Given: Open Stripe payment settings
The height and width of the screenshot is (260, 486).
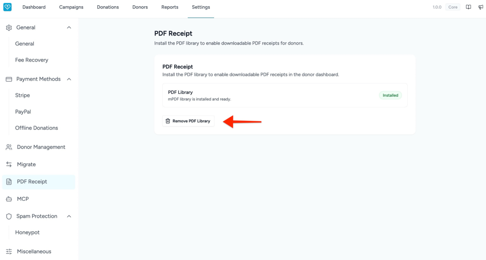Looking at the screenshot, I should tap(22, 95).
